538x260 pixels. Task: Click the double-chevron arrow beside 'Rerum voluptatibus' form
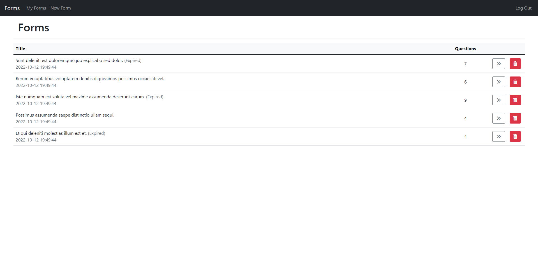point(498,82)
